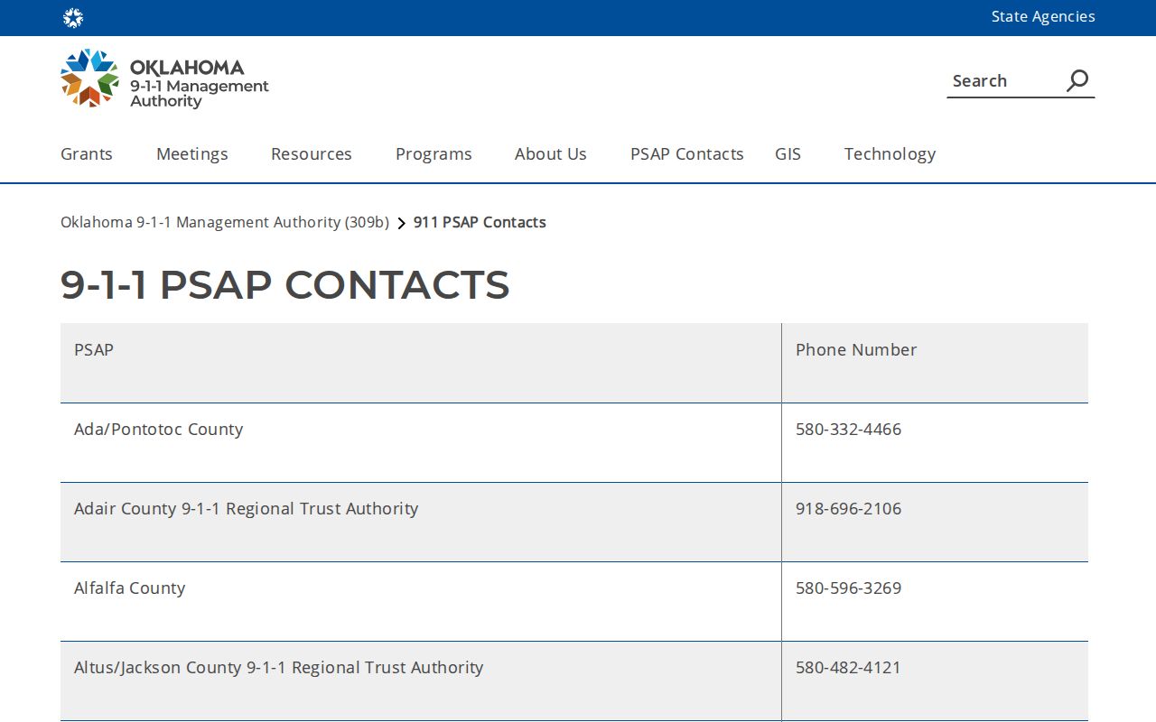1156x722 pixels.
Task: Select phone number 580-596-3269
Action: pyautogui.click(x=848, y=588)
